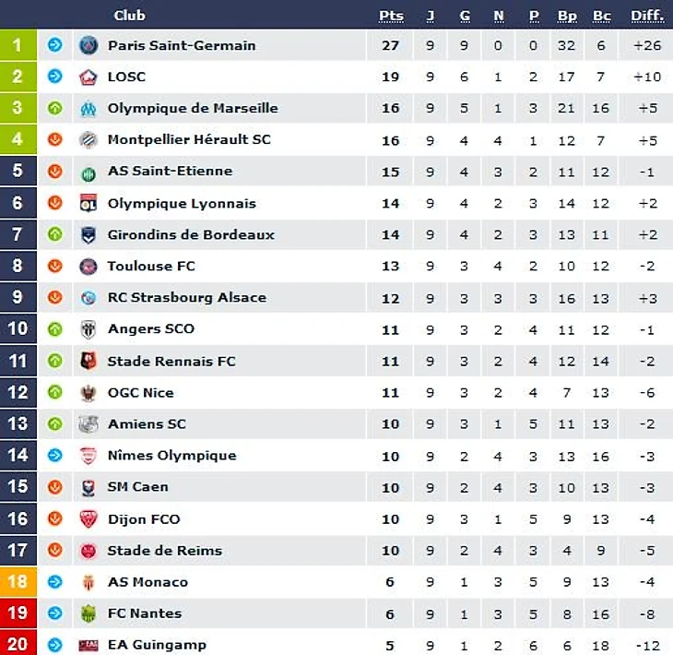Click the orange down arrow beside Toulouse FC
Screen dimensions: 673x655
54,266
